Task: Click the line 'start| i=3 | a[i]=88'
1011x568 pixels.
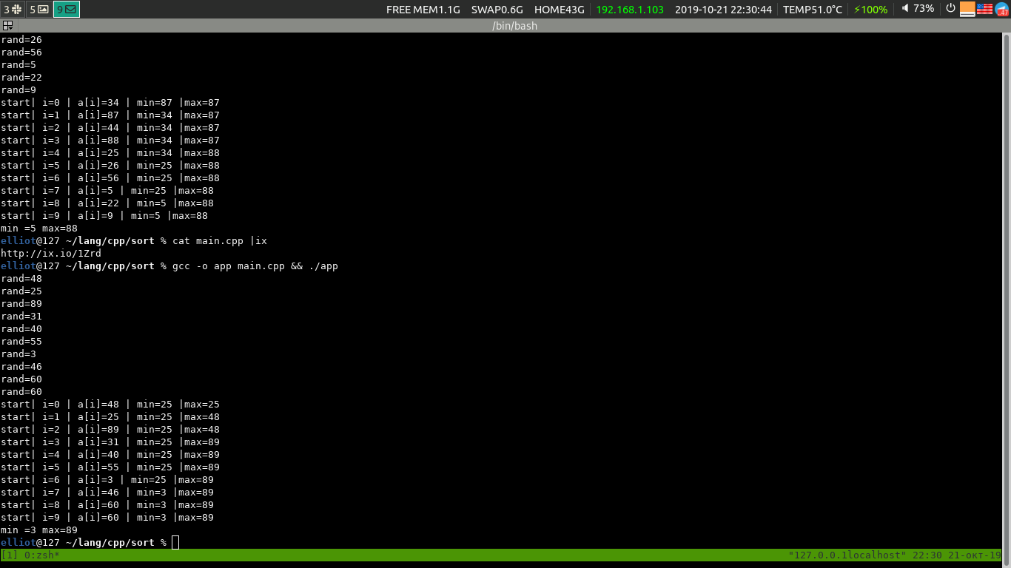Action: pyautogui.click(x=110, y=141)
